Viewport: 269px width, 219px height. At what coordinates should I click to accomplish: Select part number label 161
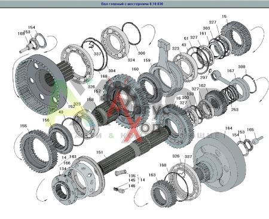tap(203, 33)
